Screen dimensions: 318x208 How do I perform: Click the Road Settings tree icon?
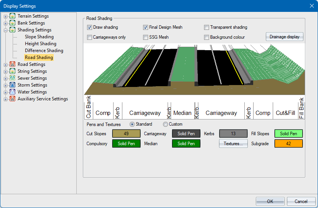point(13,64)
